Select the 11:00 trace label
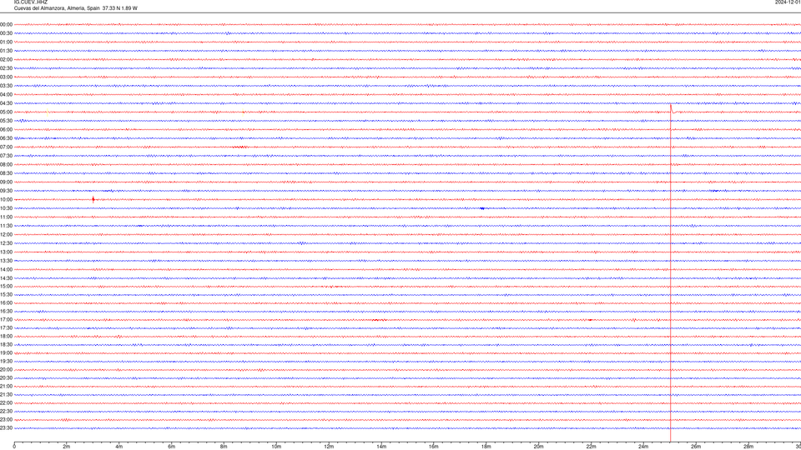This screenshot has width=801, height=450. pos(6,217)
